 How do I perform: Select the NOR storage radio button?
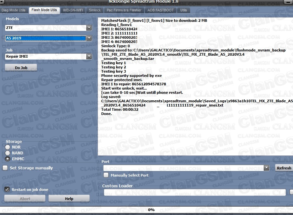7,147
